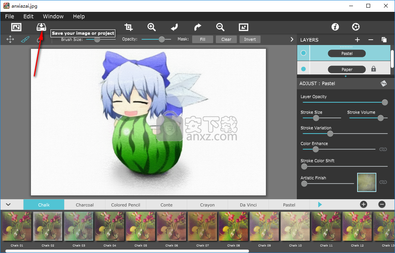Fit image to screen icon

click(243, 27)
